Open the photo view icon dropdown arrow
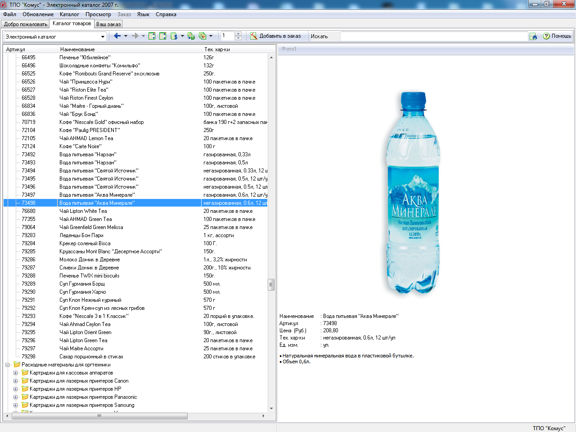Screen dimensions: 576x432 [211, 36]
